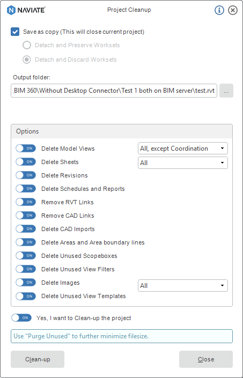Toggle Delete Areas and Area boundary lines
Image resolution: width=243 pixels, height=378 pixels.
pyautogui.click(x=26, y=242)
